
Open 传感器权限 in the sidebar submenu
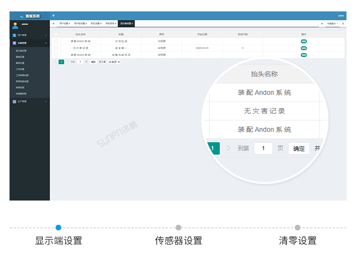[x=21, y=93]
